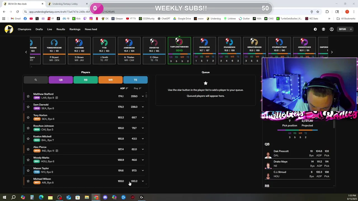Viewport: 358px width, 201px height.
Task: Click the $57.85 account balance
Action: tap(342, 29)
